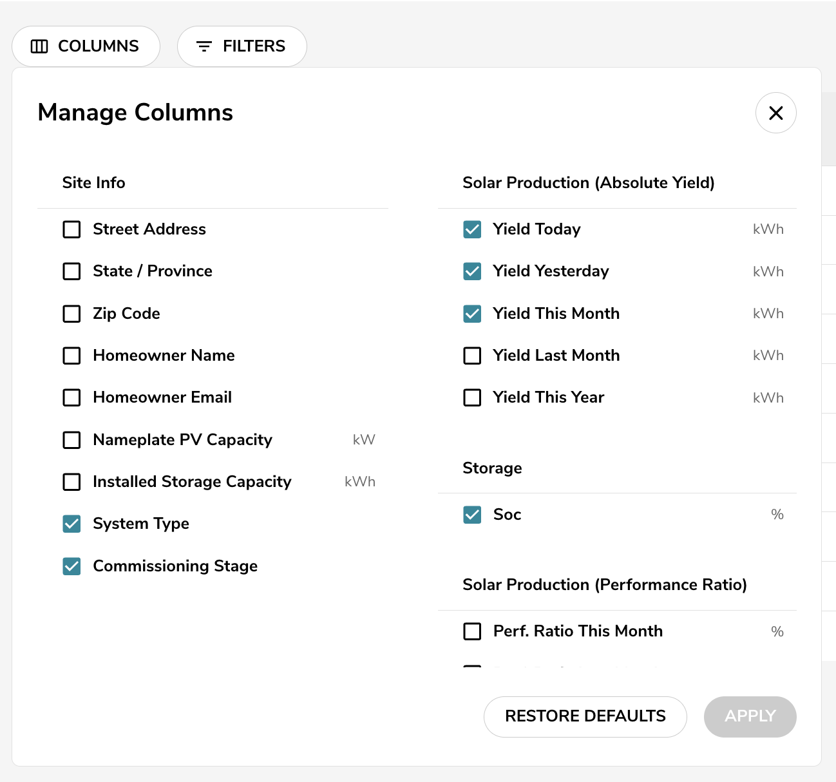Uncheck Yield This Month

click(472, 314)
